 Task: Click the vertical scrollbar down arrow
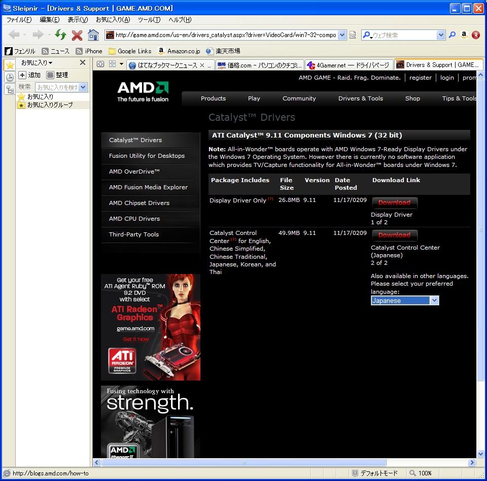(480, 453)
